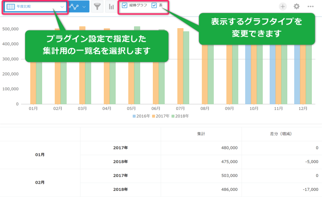322x197 pixels.
Task: Click the line graph view icon
Action: click(74, 7)
